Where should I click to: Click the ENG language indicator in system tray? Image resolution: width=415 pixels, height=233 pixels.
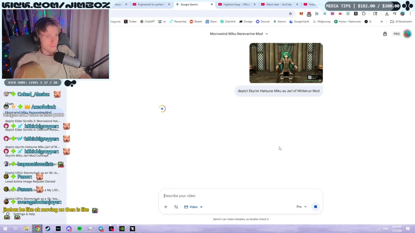pyautogui.click(x=385, y=229)
